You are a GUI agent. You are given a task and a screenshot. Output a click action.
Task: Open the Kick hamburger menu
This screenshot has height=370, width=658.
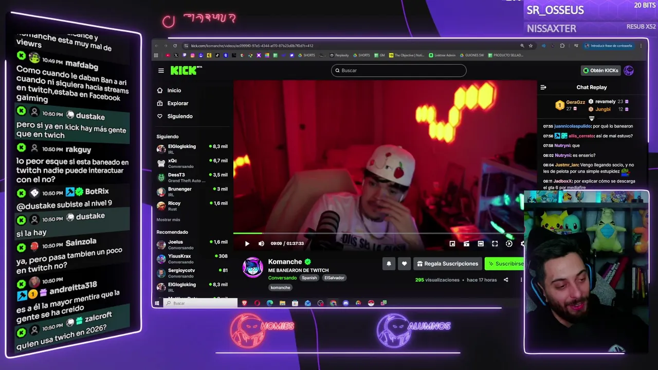tap(161, 70)
